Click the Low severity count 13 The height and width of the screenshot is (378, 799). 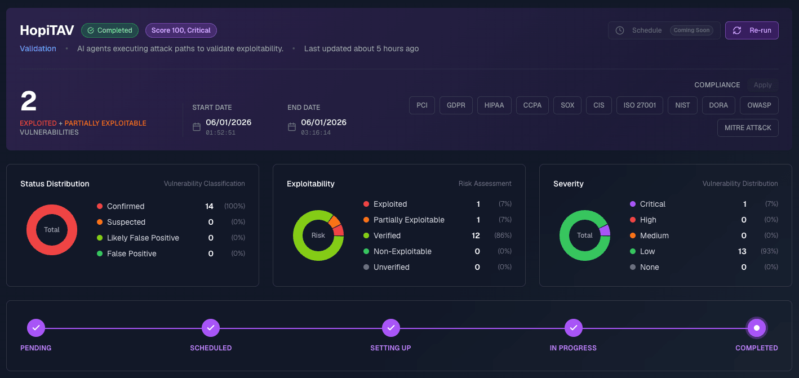[x=743, y=252]
